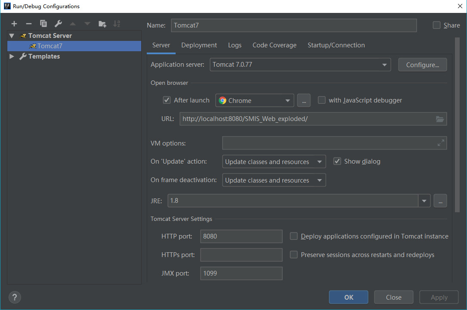Remove selected configuration with minus icon
Image resolution: width=467 pixels, height=310 pixels.
point(28,24)
